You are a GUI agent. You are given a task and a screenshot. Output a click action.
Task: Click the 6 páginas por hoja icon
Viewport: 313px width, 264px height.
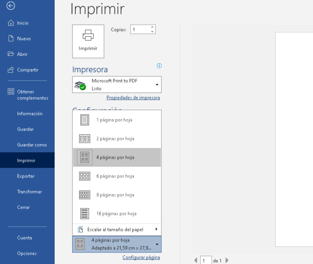84,176
